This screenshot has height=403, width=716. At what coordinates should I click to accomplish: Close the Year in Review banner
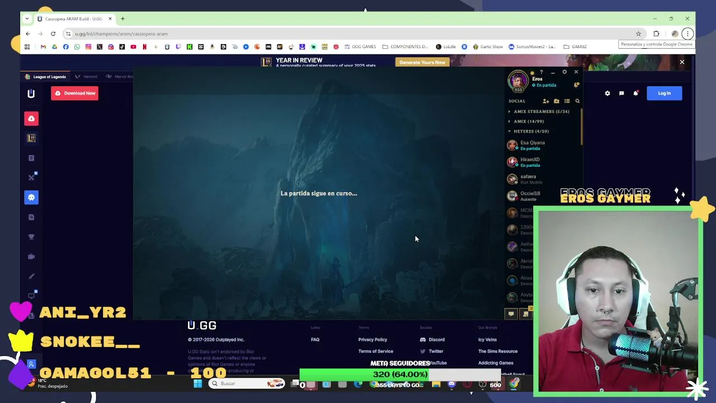(x=682, y=62)
